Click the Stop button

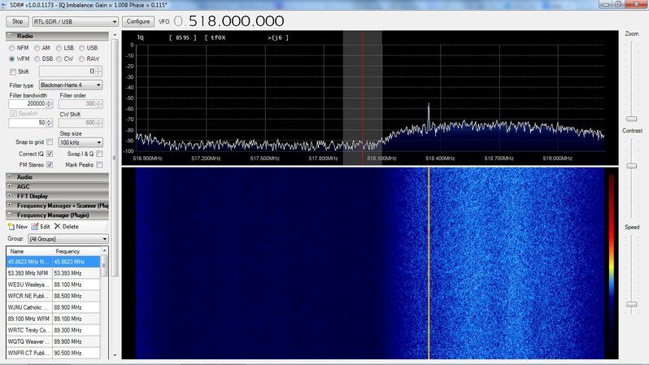(x=17, y=21)
